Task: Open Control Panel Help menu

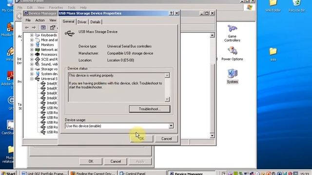Action: pyautogui.click(x=83, y=8)
